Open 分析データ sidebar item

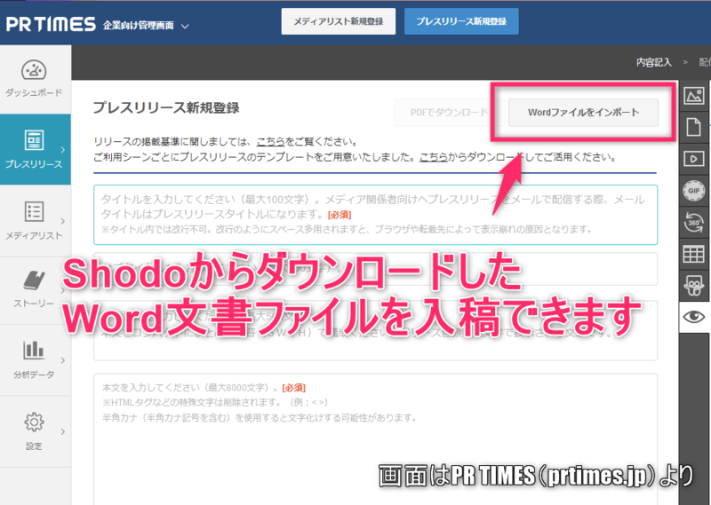(34, 360)
